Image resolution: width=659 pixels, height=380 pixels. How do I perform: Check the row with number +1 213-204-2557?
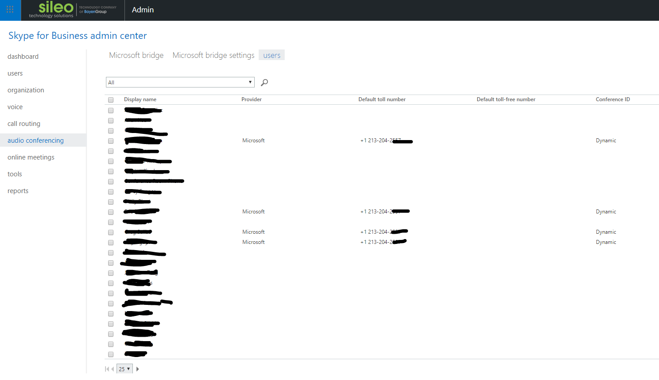click(111, 141)
